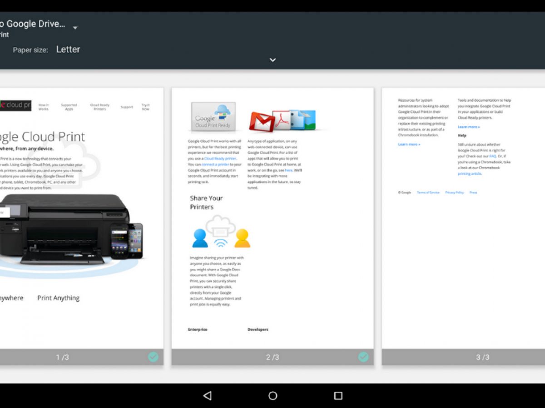Click Learn more under Developers text
Viewport: 545px width, 408px height.
468,127
